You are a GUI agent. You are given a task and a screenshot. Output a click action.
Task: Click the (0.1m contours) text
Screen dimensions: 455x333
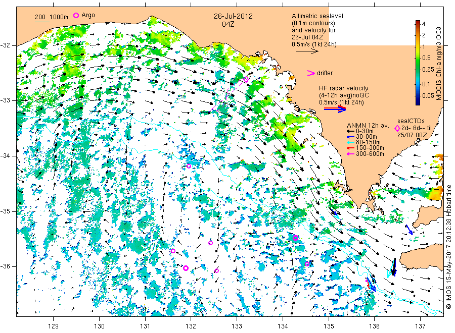313,23
